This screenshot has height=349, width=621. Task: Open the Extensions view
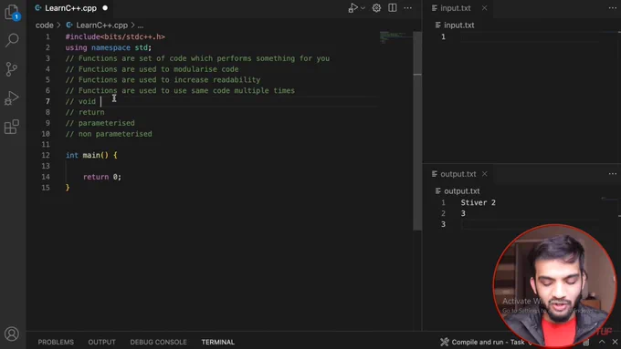pyautogui.click(x=12, y=127)
